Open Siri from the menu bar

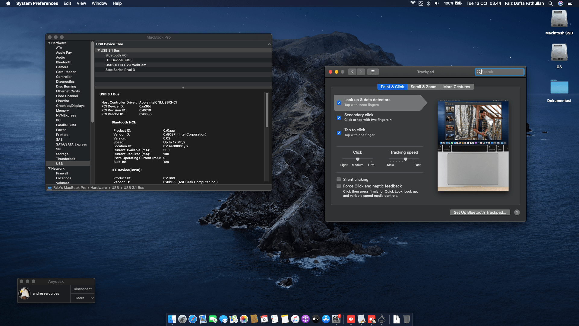(561, 3)
